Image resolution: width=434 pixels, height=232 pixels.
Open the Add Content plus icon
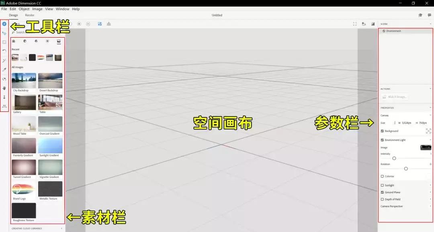tap(4, 24)
